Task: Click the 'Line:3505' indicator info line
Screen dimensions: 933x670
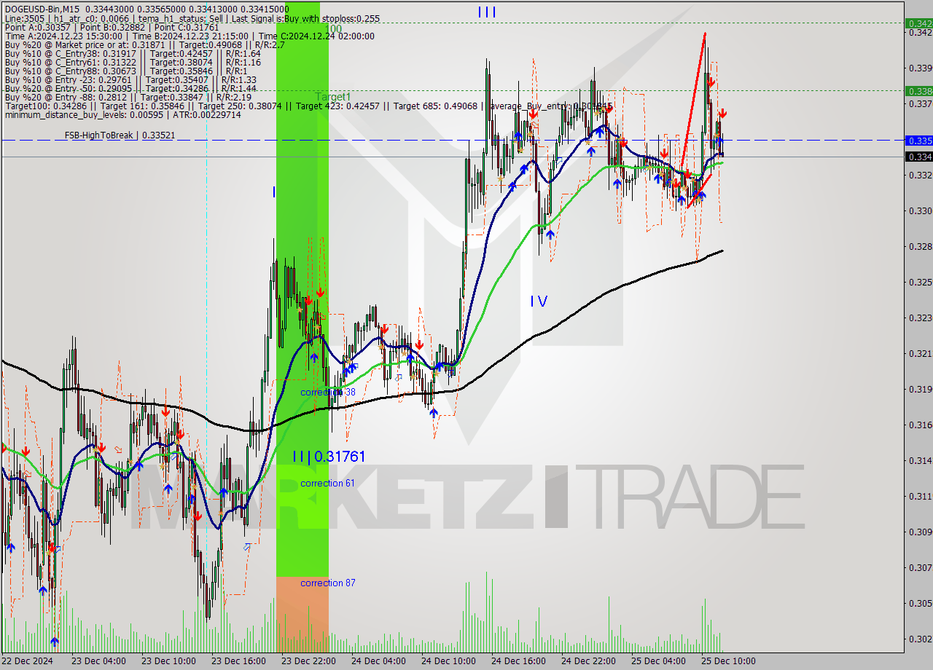Action: (x=192, y=18)
